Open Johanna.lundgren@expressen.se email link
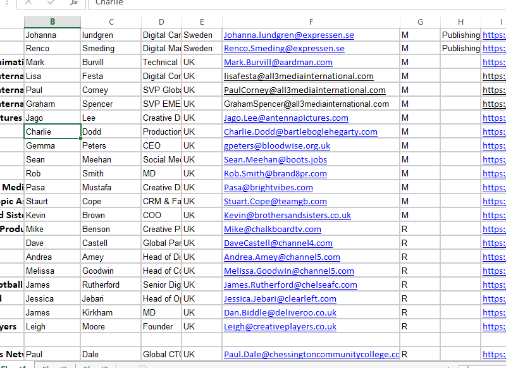The image size is (506, 368). (288, 35)
